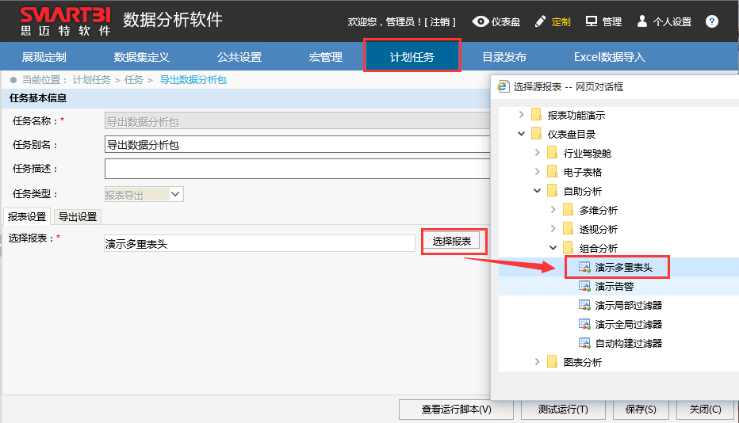Click the 选择报表 button
This screenshot has height=423, width=739.
[451, 241]
